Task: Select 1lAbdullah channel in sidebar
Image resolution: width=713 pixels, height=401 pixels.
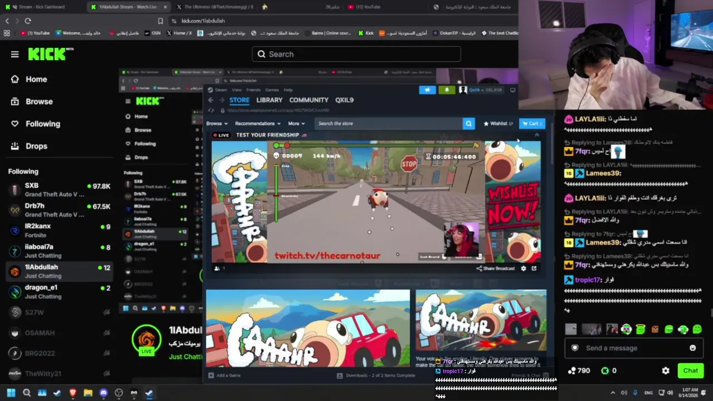Action: [x=58, y=271]
